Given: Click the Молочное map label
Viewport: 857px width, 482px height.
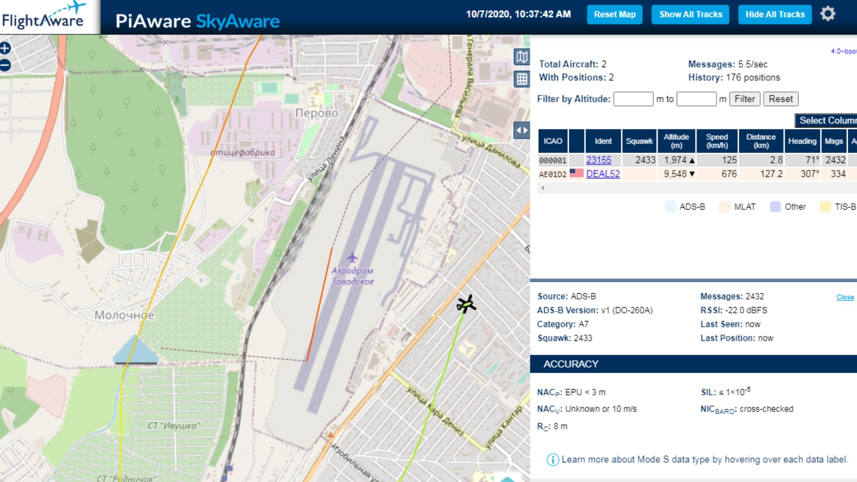Looking at the screenshot, I should pyautogui.click(x=125, y=316).
